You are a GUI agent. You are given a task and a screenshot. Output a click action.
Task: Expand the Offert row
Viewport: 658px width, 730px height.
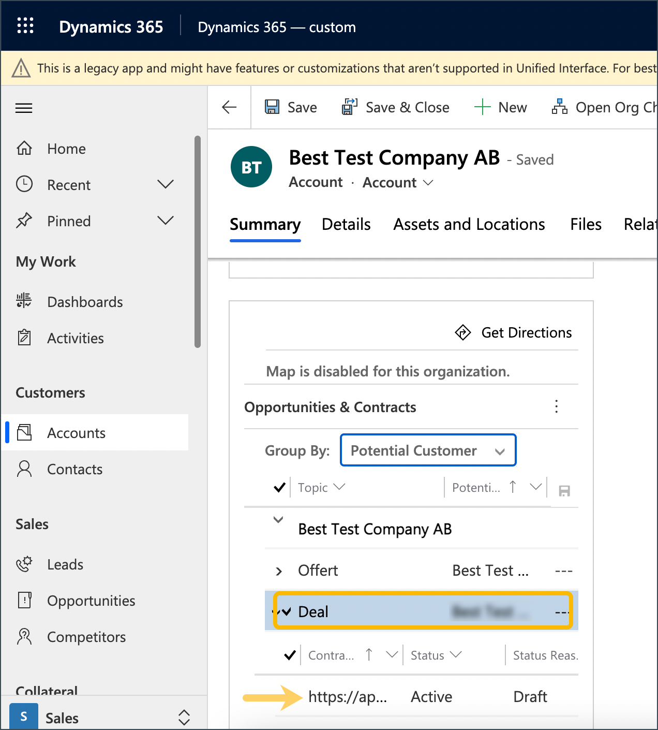[x=279, y=571]
